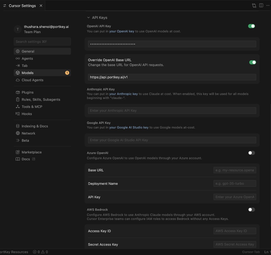This screenshot has height=255, width=271.
Task: Click the thushara.shenoi@portkey.ai account email
Action: (46, 27)
